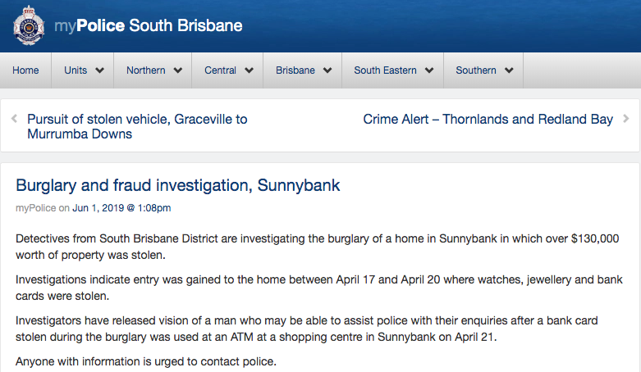The width and height of the screenshot is (641, 372).
Task: Expand the Southern dropdown chevron
Action: pos(509,70)
